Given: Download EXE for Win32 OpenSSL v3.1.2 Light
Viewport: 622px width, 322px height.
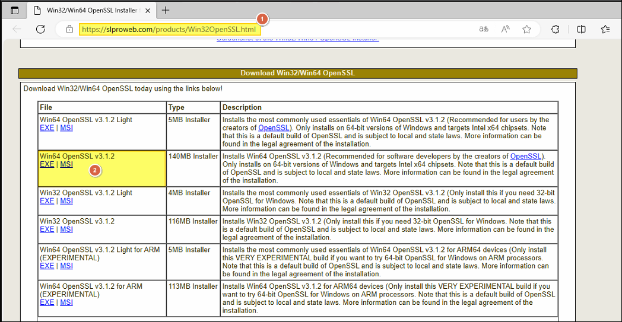Looking at the screenshot, I should point(47,201).
